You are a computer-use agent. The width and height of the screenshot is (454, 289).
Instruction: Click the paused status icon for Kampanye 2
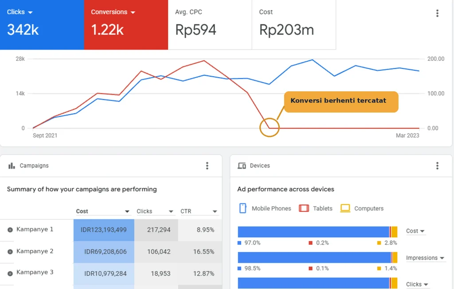tap(10, 251)
